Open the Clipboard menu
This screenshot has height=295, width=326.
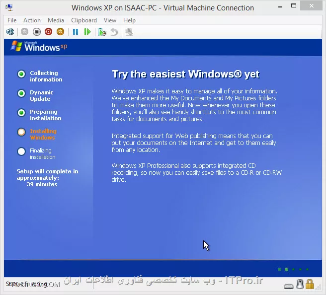84,20
